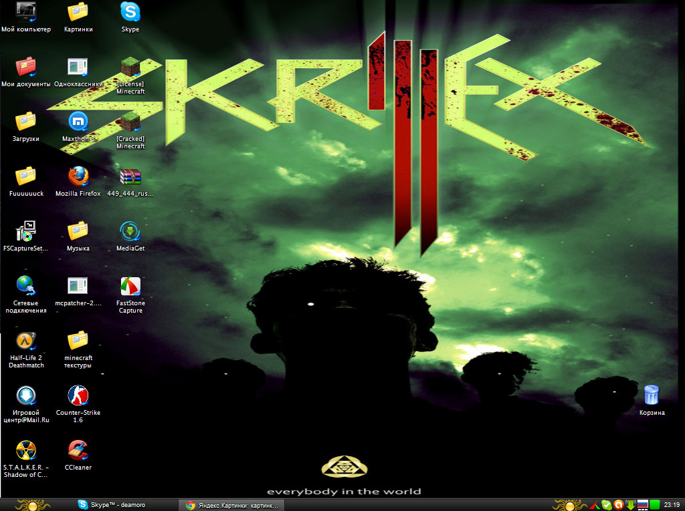Launch Half-Life 2 Deathmatch
This screenshot has height=511, width=685.
point(26,349)
